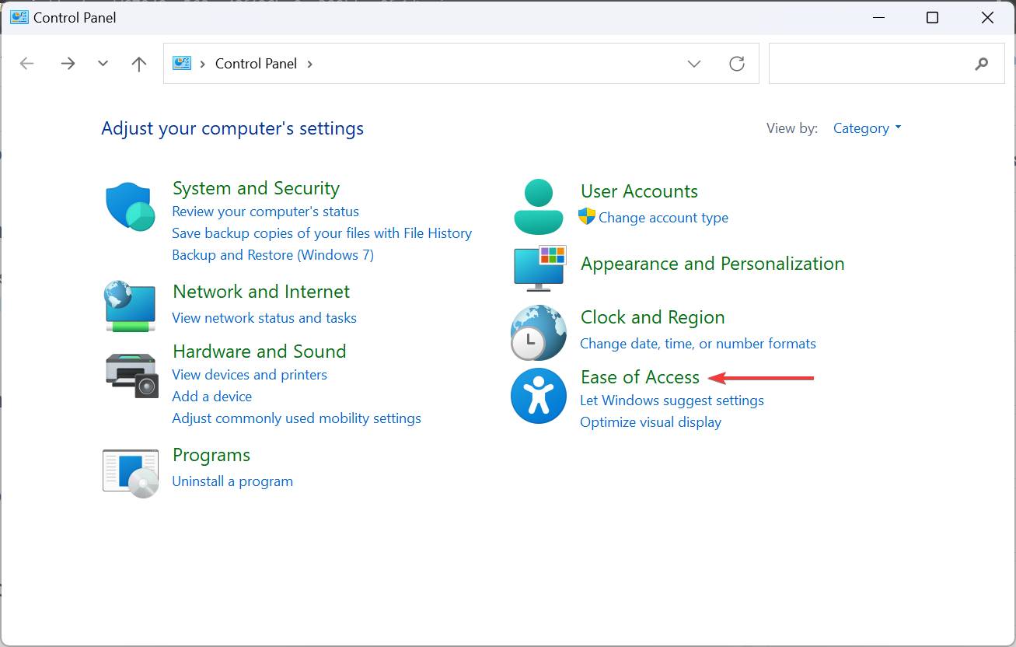Screen dimensions: 1016x647
Task: Click Backup and Restore (Windows 7)
Action: pyautogui.click(x=272, y=254)
